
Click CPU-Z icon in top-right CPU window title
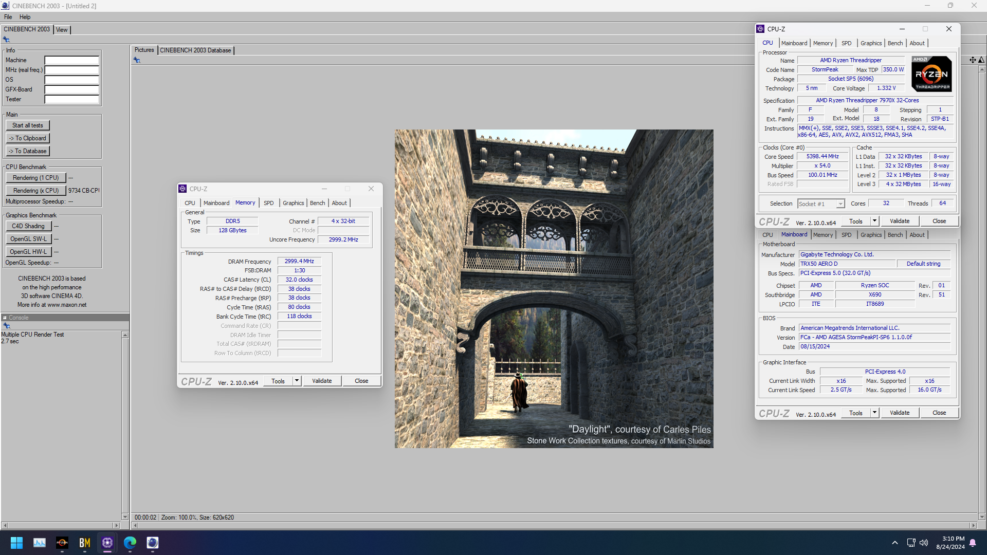coord(760,29)
